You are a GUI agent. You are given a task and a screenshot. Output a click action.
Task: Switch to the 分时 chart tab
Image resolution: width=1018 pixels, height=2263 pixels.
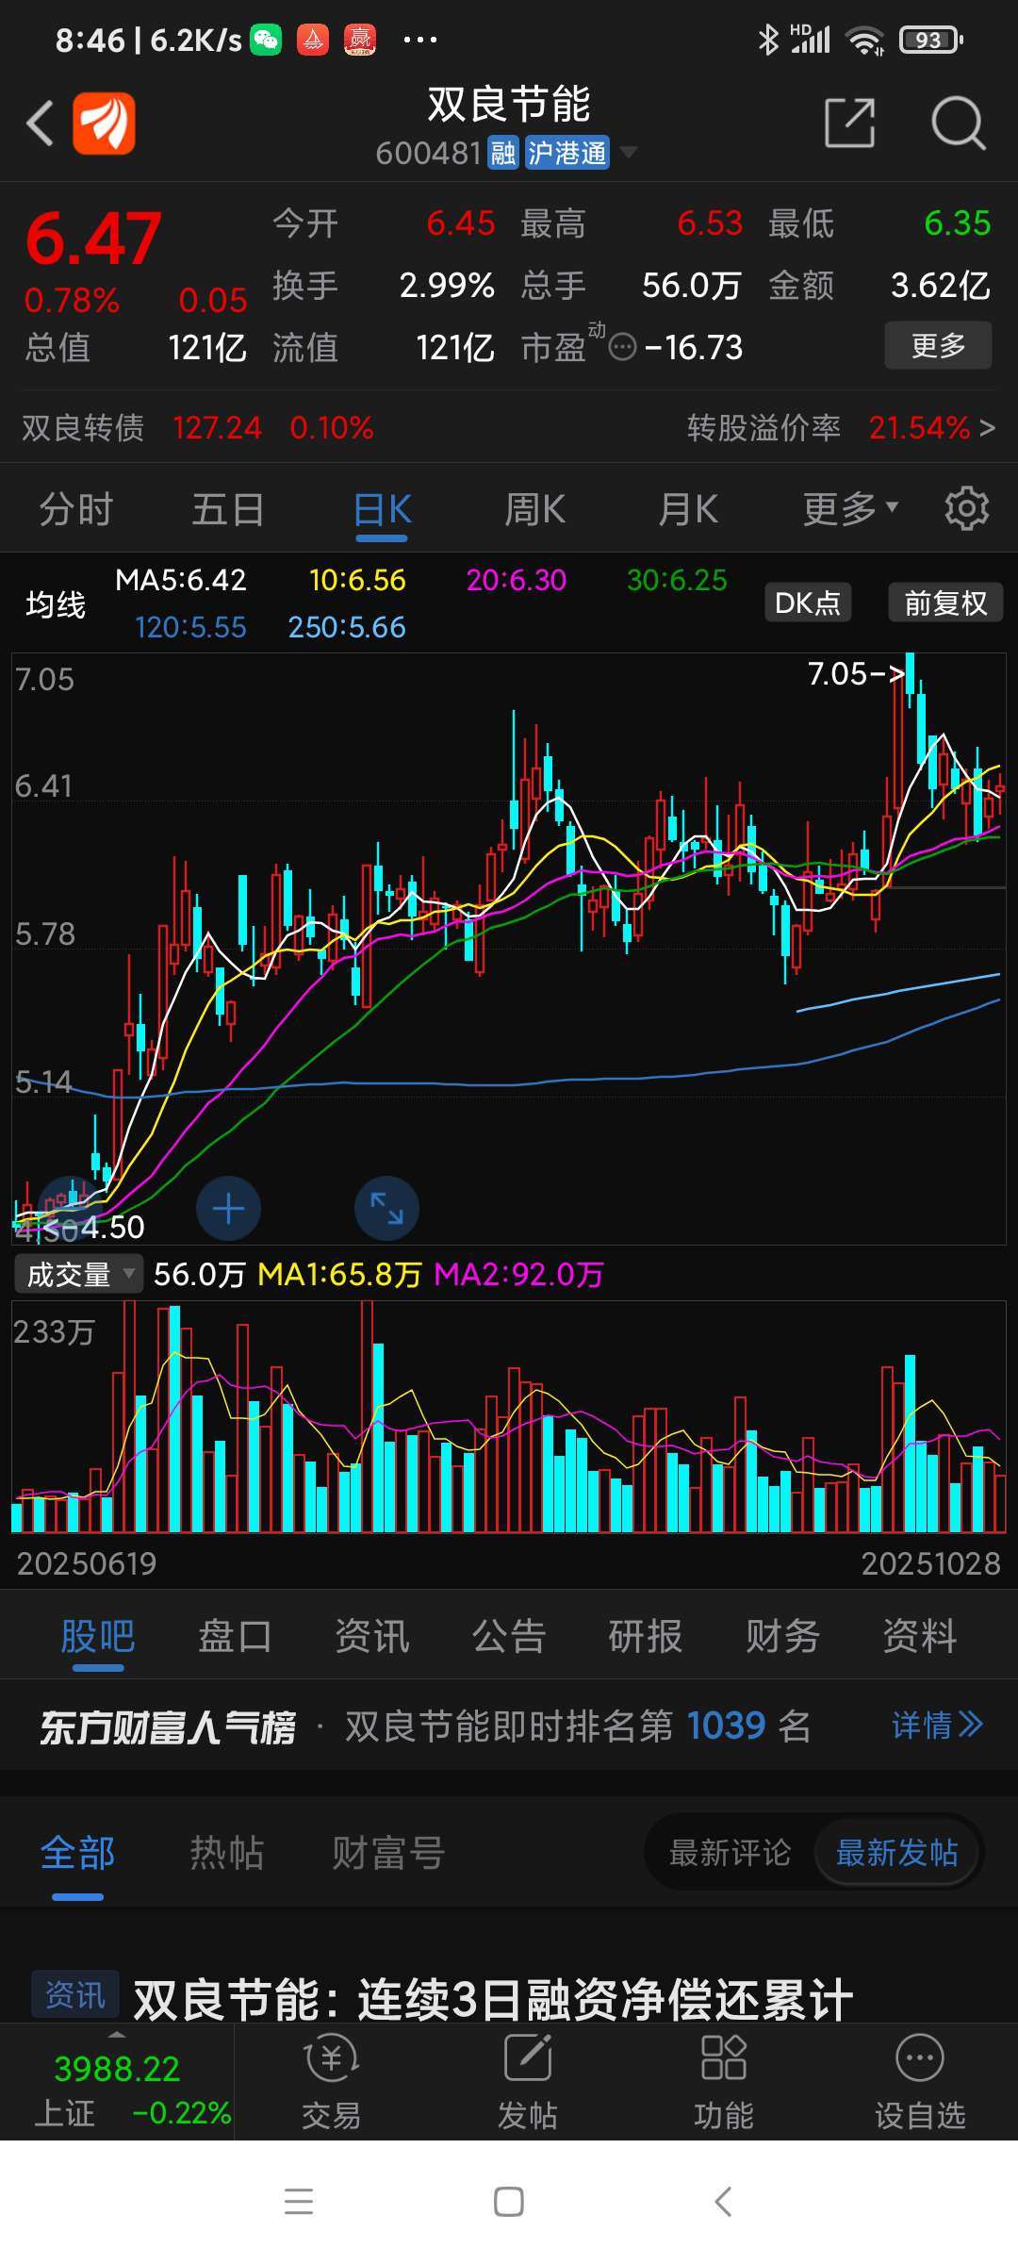[75, 509]
